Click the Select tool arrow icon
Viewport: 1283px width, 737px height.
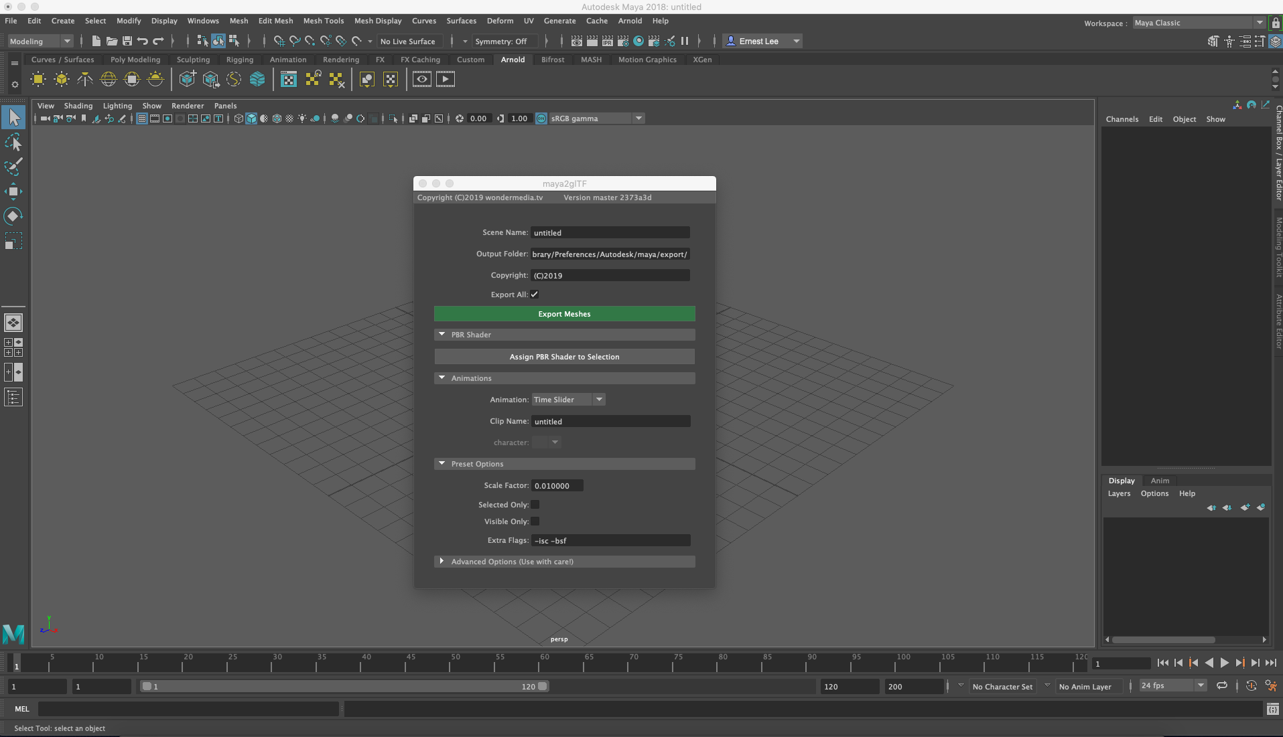13,116
